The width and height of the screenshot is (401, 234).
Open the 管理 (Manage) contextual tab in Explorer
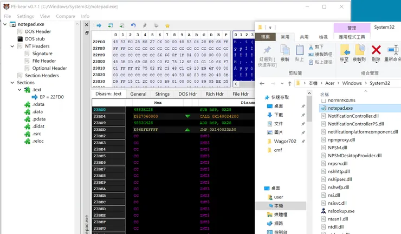coord(352,28)
